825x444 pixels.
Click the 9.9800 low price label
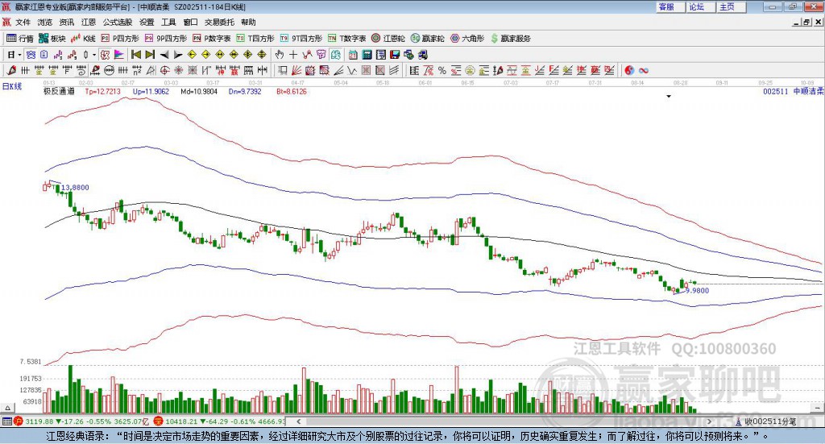point(697,290)
